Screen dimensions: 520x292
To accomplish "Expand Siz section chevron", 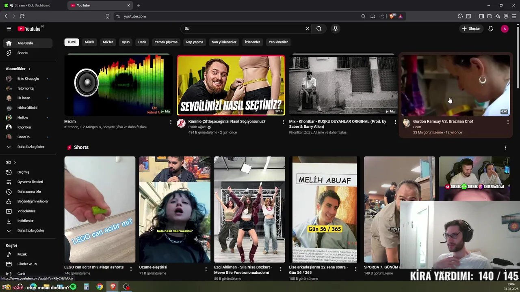I will pos(15,162).
